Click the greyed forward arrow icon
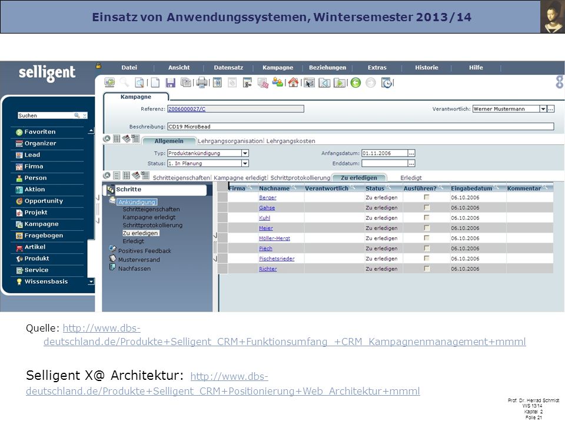This screenshot has width=565, height=424. tap(370, 83)
